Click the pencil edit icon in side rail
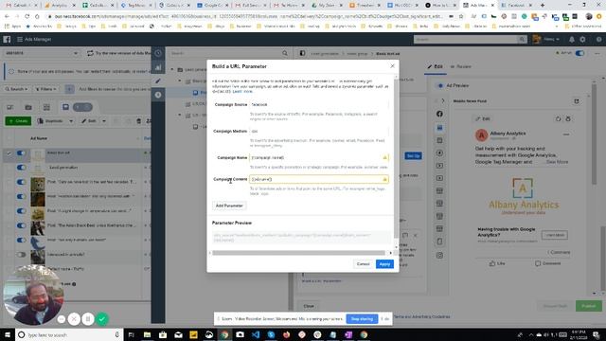Viewport: 606px width, 341px height. point(158,81)
